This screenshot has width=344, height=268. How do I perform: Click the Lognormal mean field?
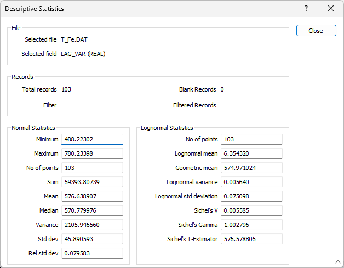tap(251, 153)
